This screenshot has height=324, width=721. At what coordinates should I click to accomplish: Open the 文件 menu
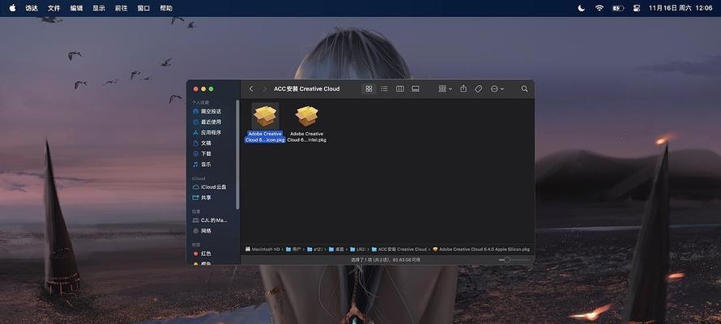point(53,8)
